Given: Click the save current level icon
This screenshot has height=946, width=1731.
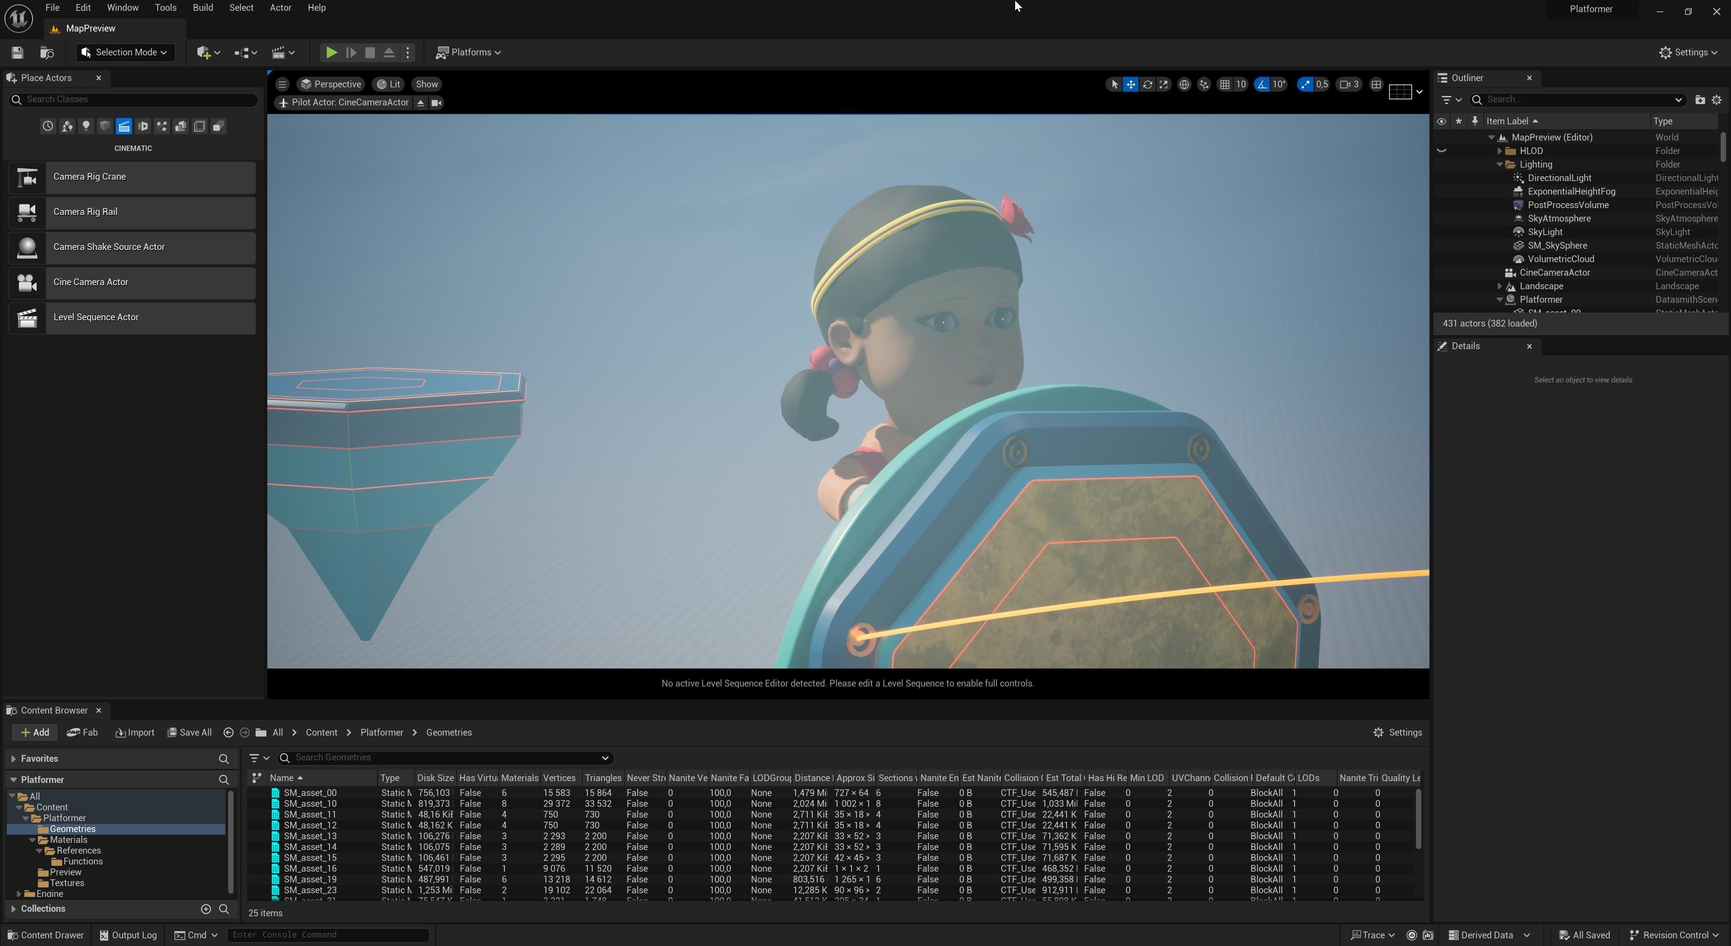Looking at the screenshot, I should point(18,52).
